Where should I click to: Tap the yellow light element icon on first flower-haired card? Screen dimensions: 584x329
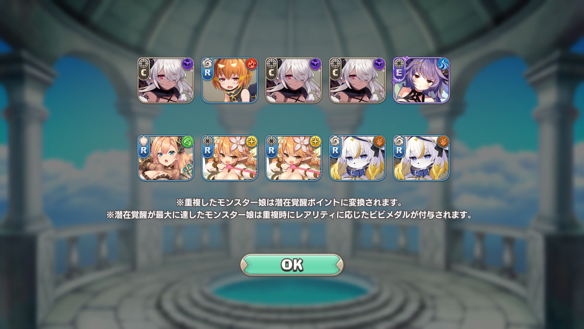point(251,142)
